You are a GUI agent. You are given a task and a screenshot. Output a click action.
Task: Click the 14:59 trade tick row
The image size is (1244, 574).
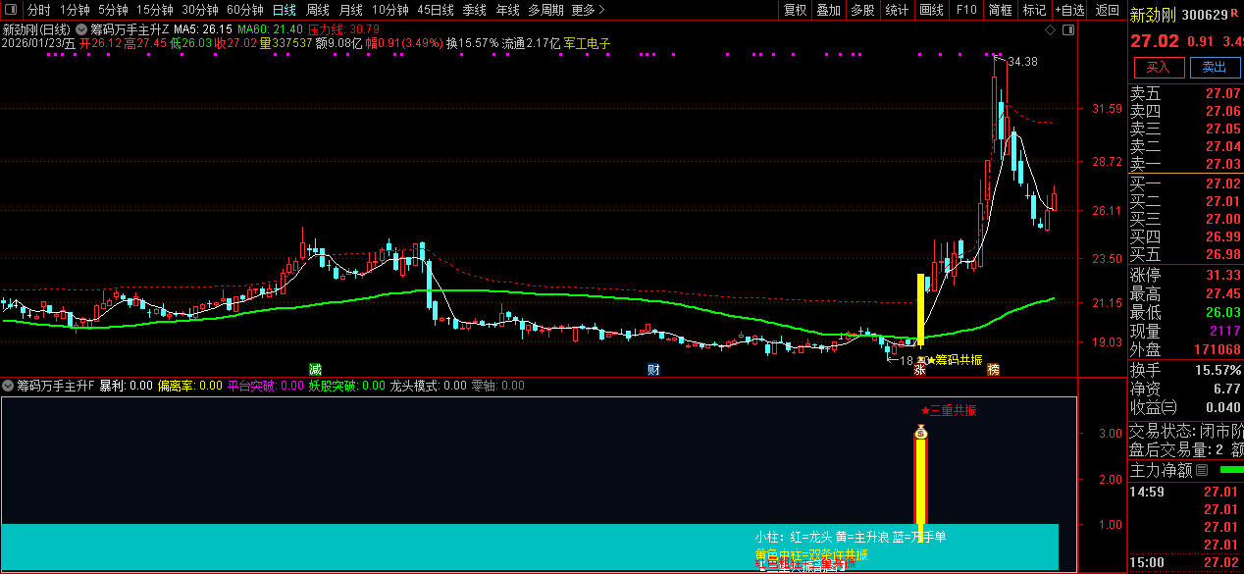(x=1185, y=492)
